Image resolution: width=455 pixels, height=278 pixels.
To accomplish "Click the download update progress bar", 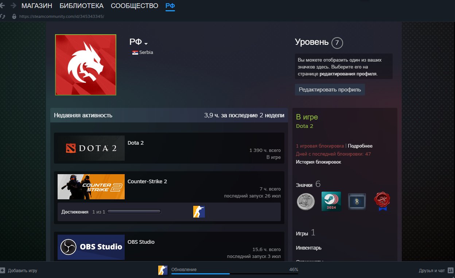I will pyautogui.click(x=234, y=274).
